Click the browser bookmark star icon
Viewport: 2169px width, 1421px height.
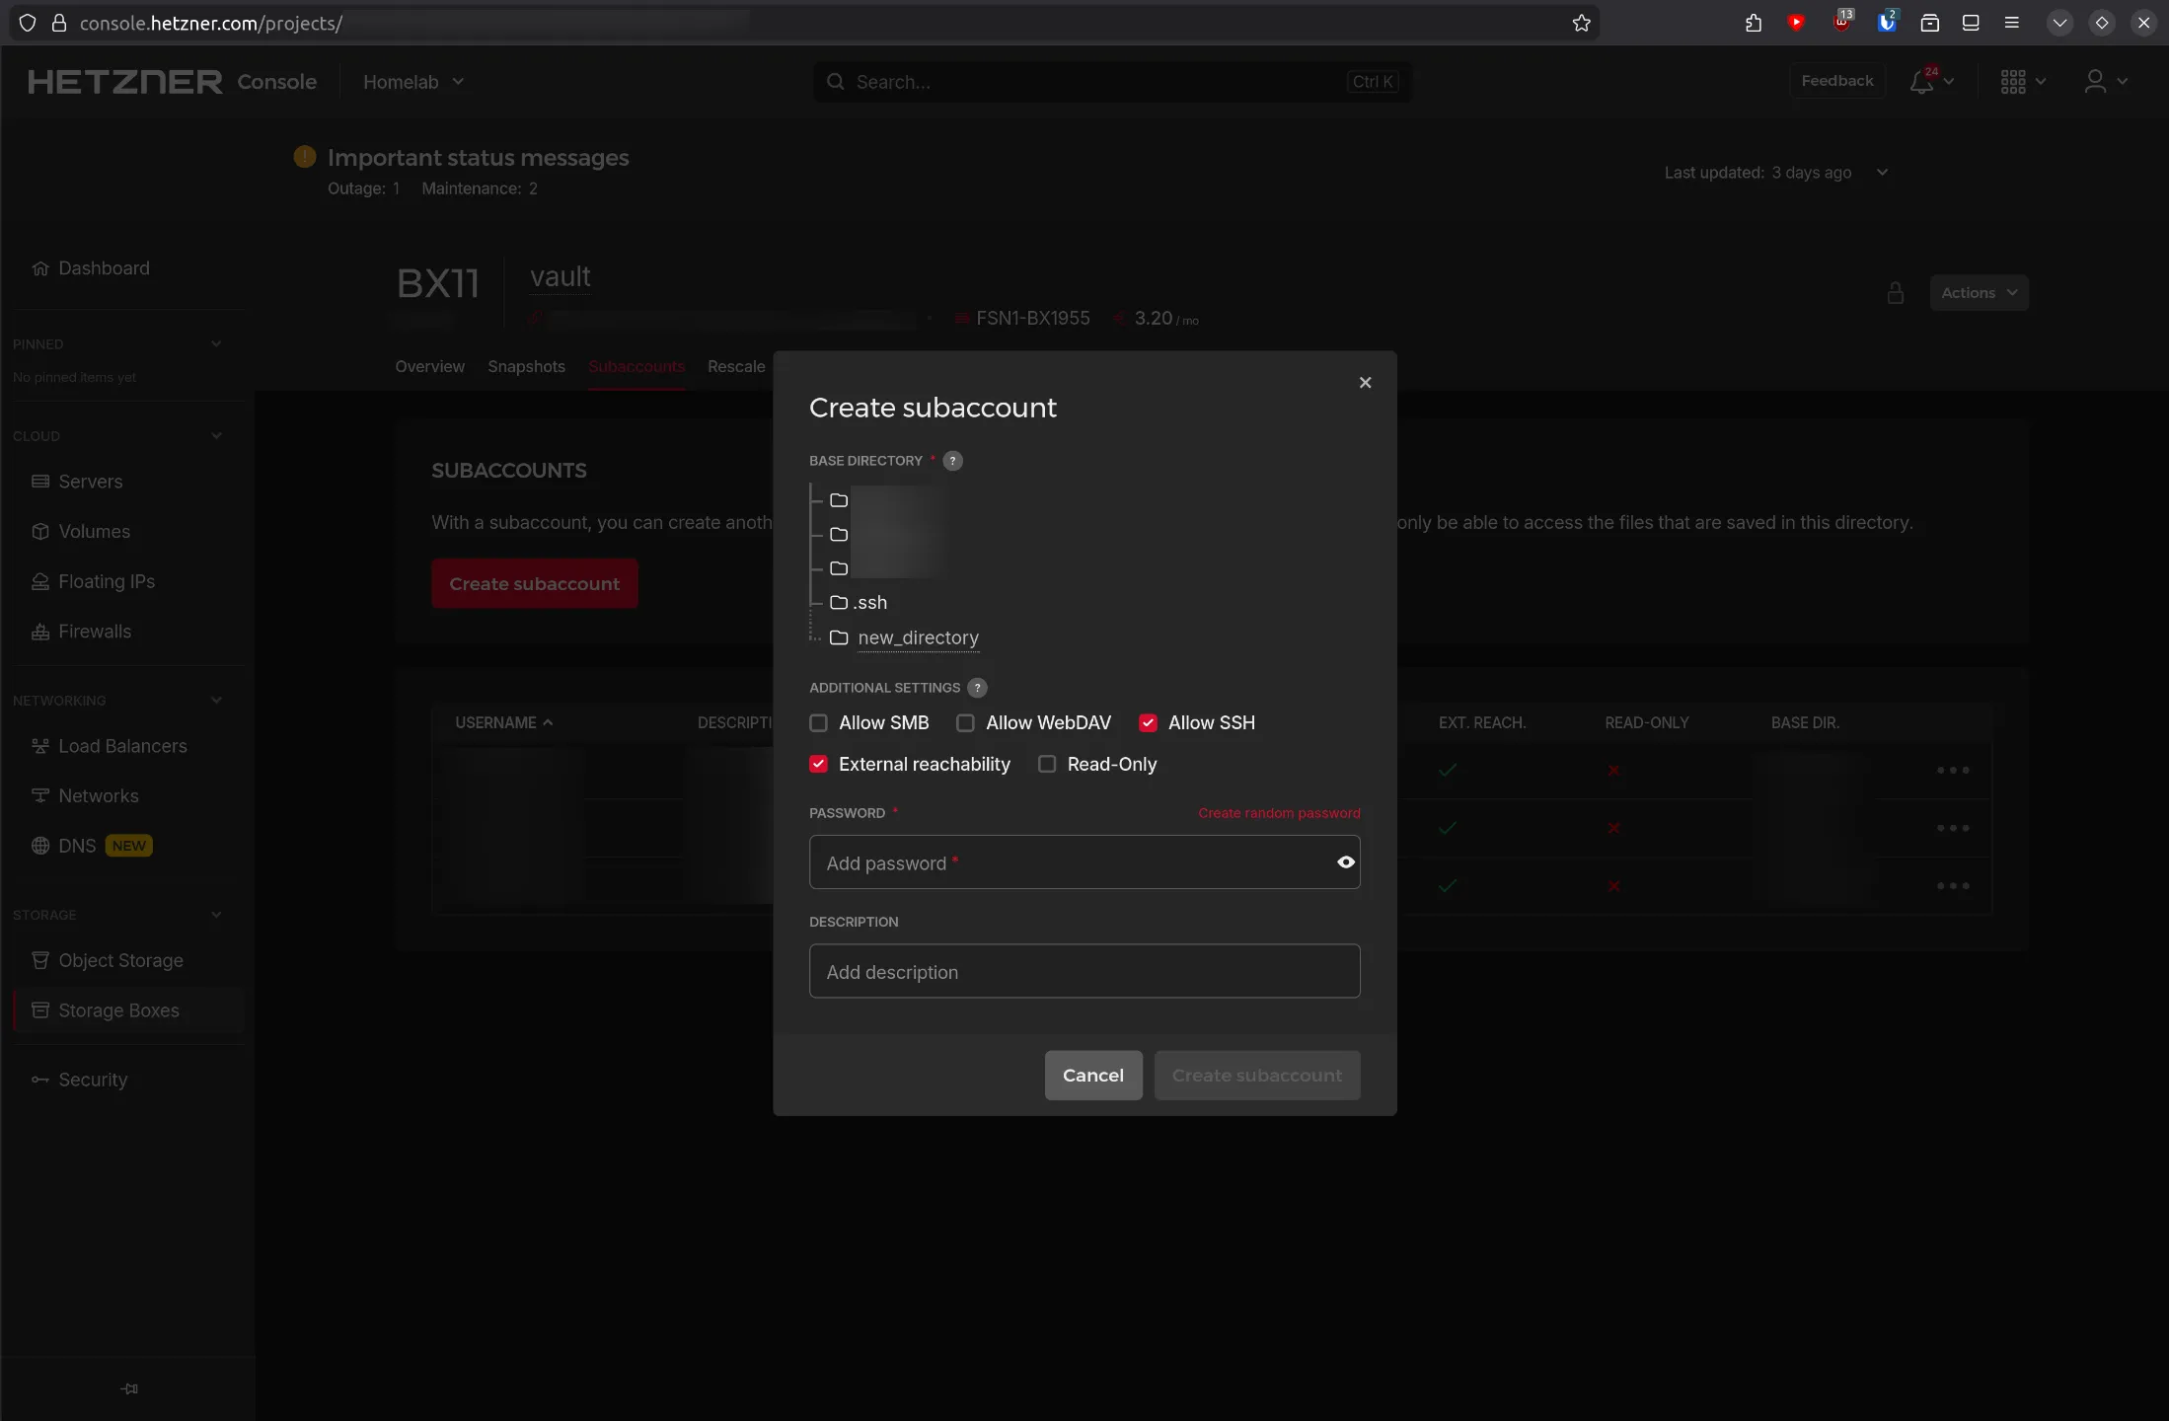point(1581,23)
